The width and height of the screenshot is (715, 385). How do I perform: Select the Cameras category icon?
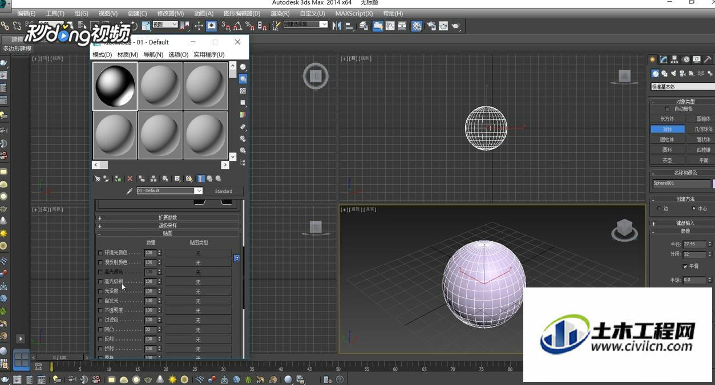(x=683, y=74)
